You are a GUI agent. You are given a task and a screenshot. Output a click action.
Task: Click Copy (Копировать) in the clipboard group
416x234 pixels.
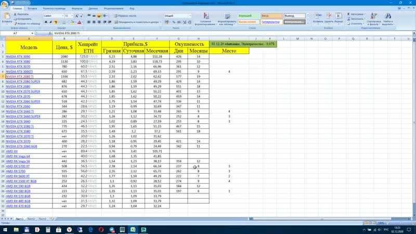(22, 19)
